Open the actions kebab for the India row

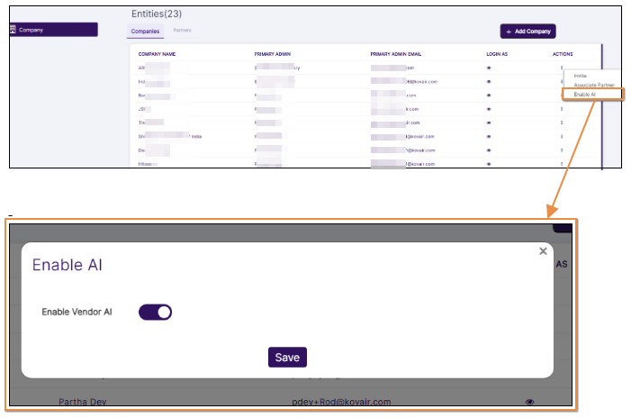tap(562, 137)
